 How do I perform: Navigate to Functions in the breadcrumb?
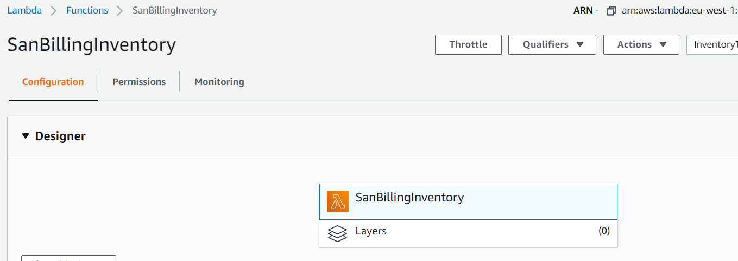click(x=87, y=10)
